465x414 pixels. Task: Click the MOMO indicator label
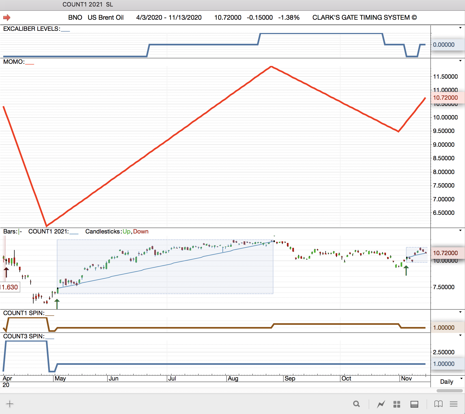[14, 62]
